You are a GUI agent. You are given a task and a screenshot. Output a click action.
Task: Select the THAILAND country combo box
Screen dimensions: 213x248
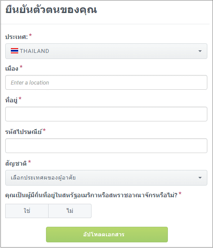click(x=106, y=51)
